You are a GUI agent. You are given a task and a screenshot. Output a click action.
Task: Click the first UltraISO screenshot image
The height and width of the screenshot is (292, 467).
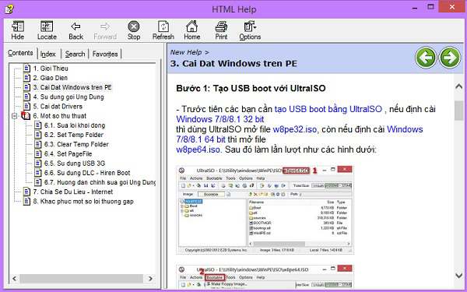coord(265,209)
